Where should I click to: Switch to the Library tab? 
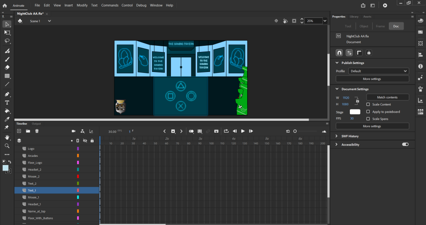pos(354,17)
